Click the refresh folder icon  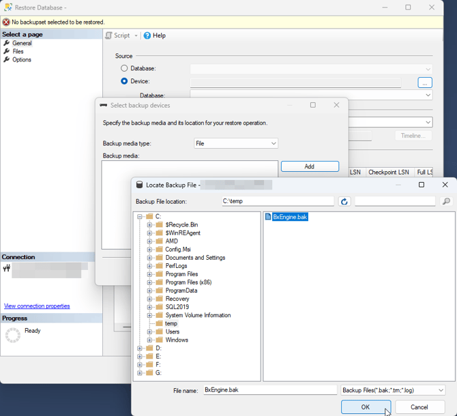pyautogui.click(x=344, y=201)
